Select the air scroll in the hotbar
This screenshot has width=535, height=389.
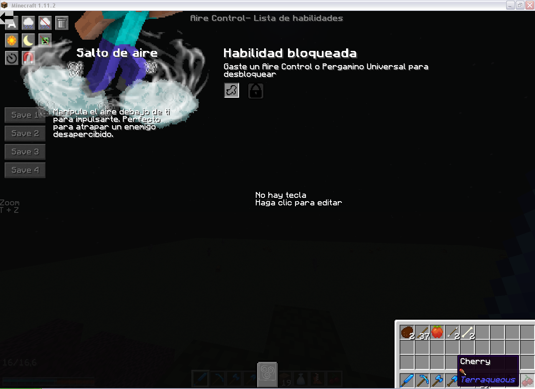point(267,374)
